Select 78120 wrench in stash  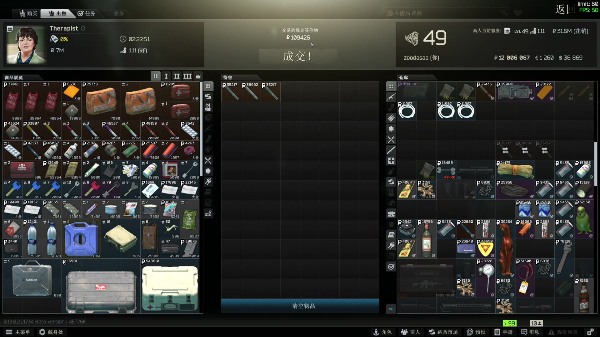click(564, 258)
